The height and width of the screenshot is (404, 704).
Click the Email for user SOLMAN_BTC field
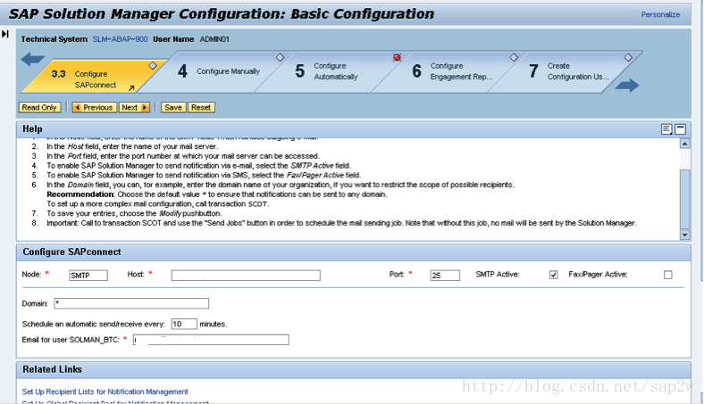click(x=211, y=340)
